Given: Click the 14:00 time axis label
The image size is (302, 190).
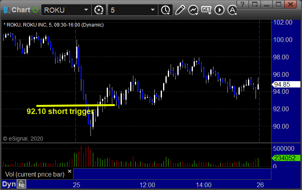Looking at the screenshot, I should pyautogui.click(x=204, y=185).
